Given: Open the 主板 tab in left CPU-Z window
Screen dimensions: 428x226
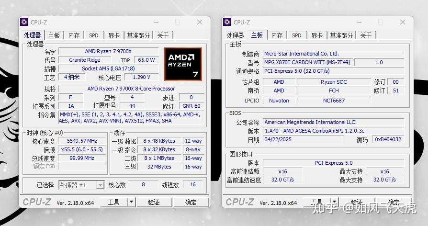Looking at the screenshot, I should 54,35.
